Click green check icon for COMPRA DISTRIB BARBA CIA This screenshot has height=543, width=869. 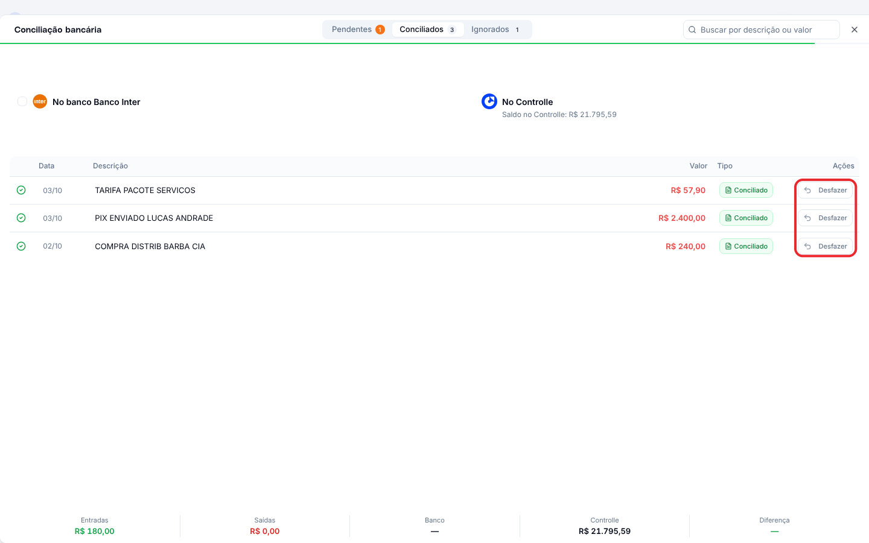pyautogui.click(x=21, y=246)
